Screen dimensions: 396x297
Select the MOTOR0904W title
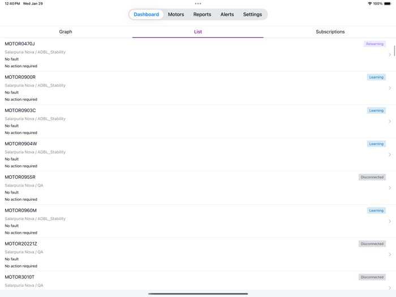tap(21, 144)
